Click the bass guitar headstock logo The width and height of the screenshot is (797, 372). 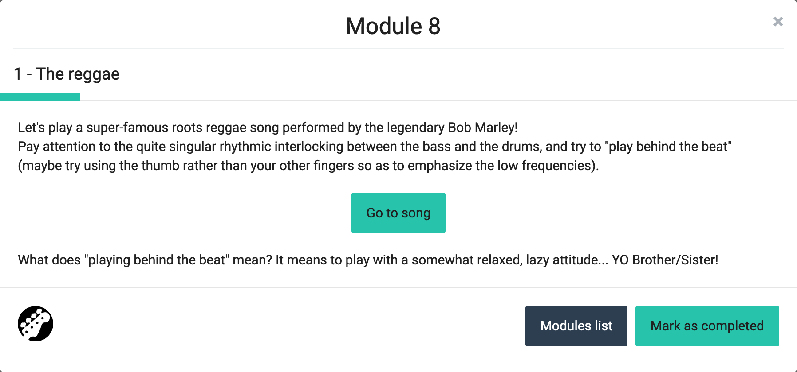[x=36, y=324]
